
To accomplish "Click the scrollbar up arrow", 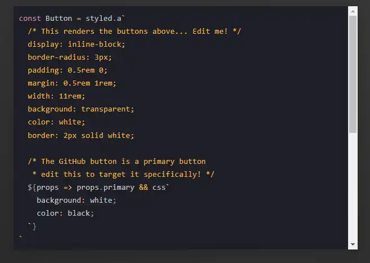I will click(353, 11).
